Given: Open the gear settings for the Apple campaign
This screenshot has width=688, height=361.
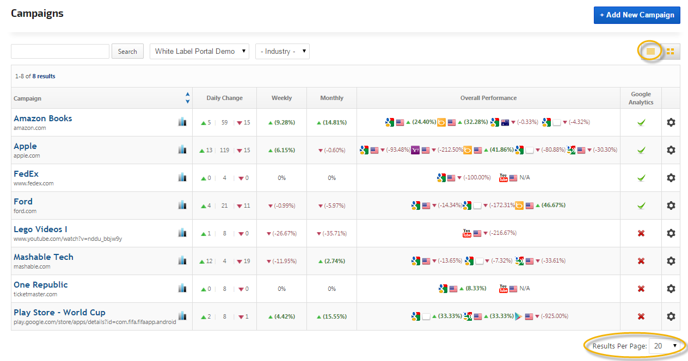Looking at the screenshot, I should point(671,150).
